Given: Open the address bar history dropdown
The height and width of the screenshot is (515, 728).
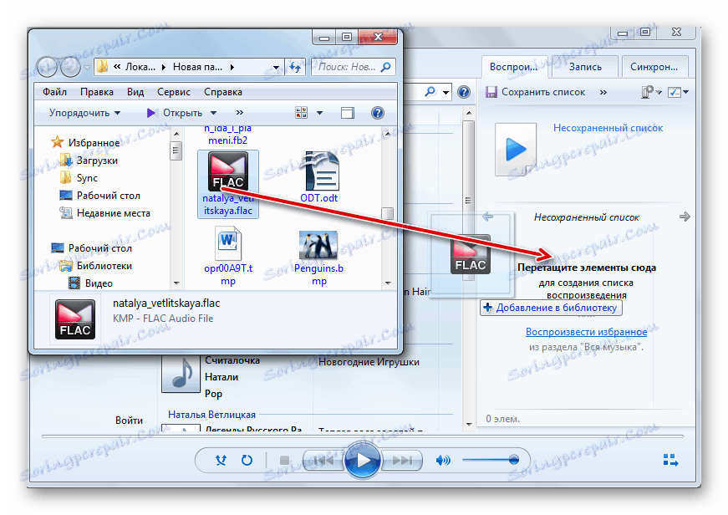Looking at the screenshot, I should [x=276, y=68].
